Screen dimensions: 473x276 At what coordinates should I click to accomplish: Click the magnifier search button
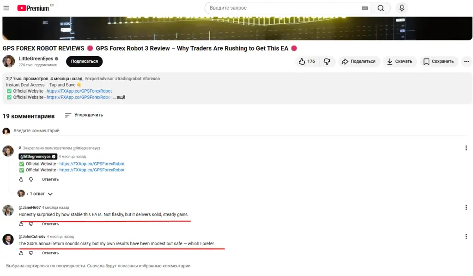[x=381, y=8]
